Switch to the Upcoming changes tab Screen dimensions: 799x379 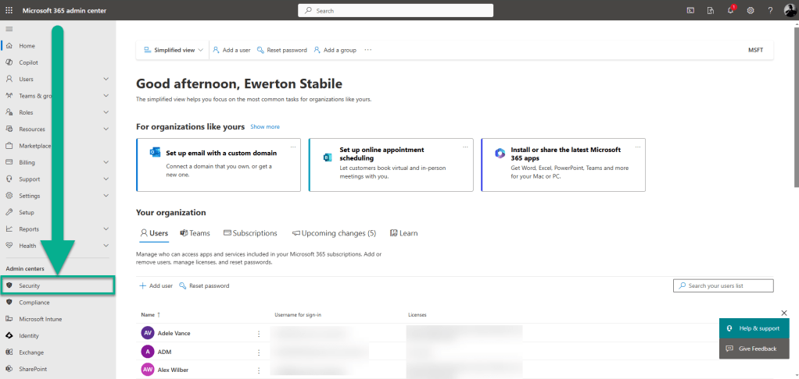point(334,233)
